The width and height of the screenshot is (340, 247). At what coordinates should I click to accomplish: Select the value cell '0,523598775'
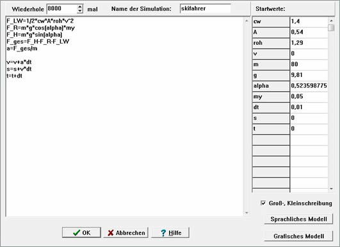tap(309, 86)
